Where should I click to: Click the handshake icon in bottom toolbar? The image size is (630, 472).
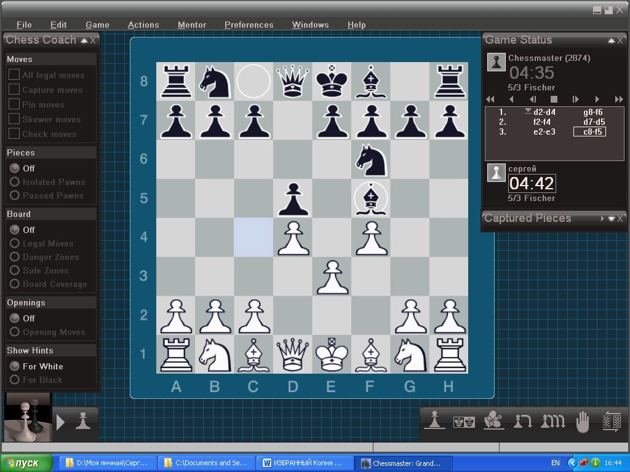click(x=493, y=422)
